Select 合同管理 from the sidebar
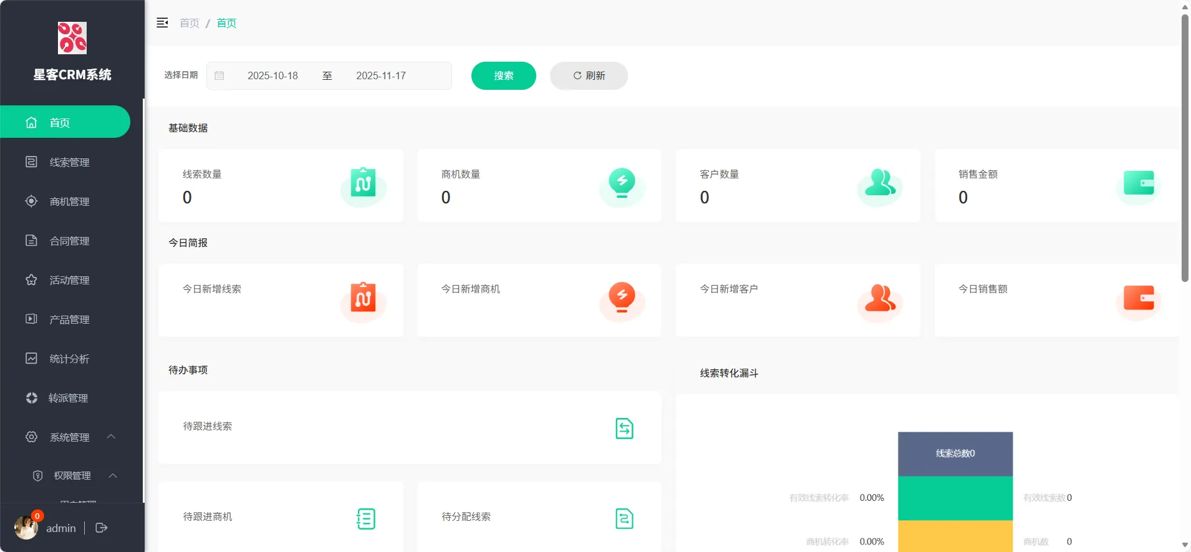Screen dimensions: 1191x552 pyautogui.click(x=69, y=241)
